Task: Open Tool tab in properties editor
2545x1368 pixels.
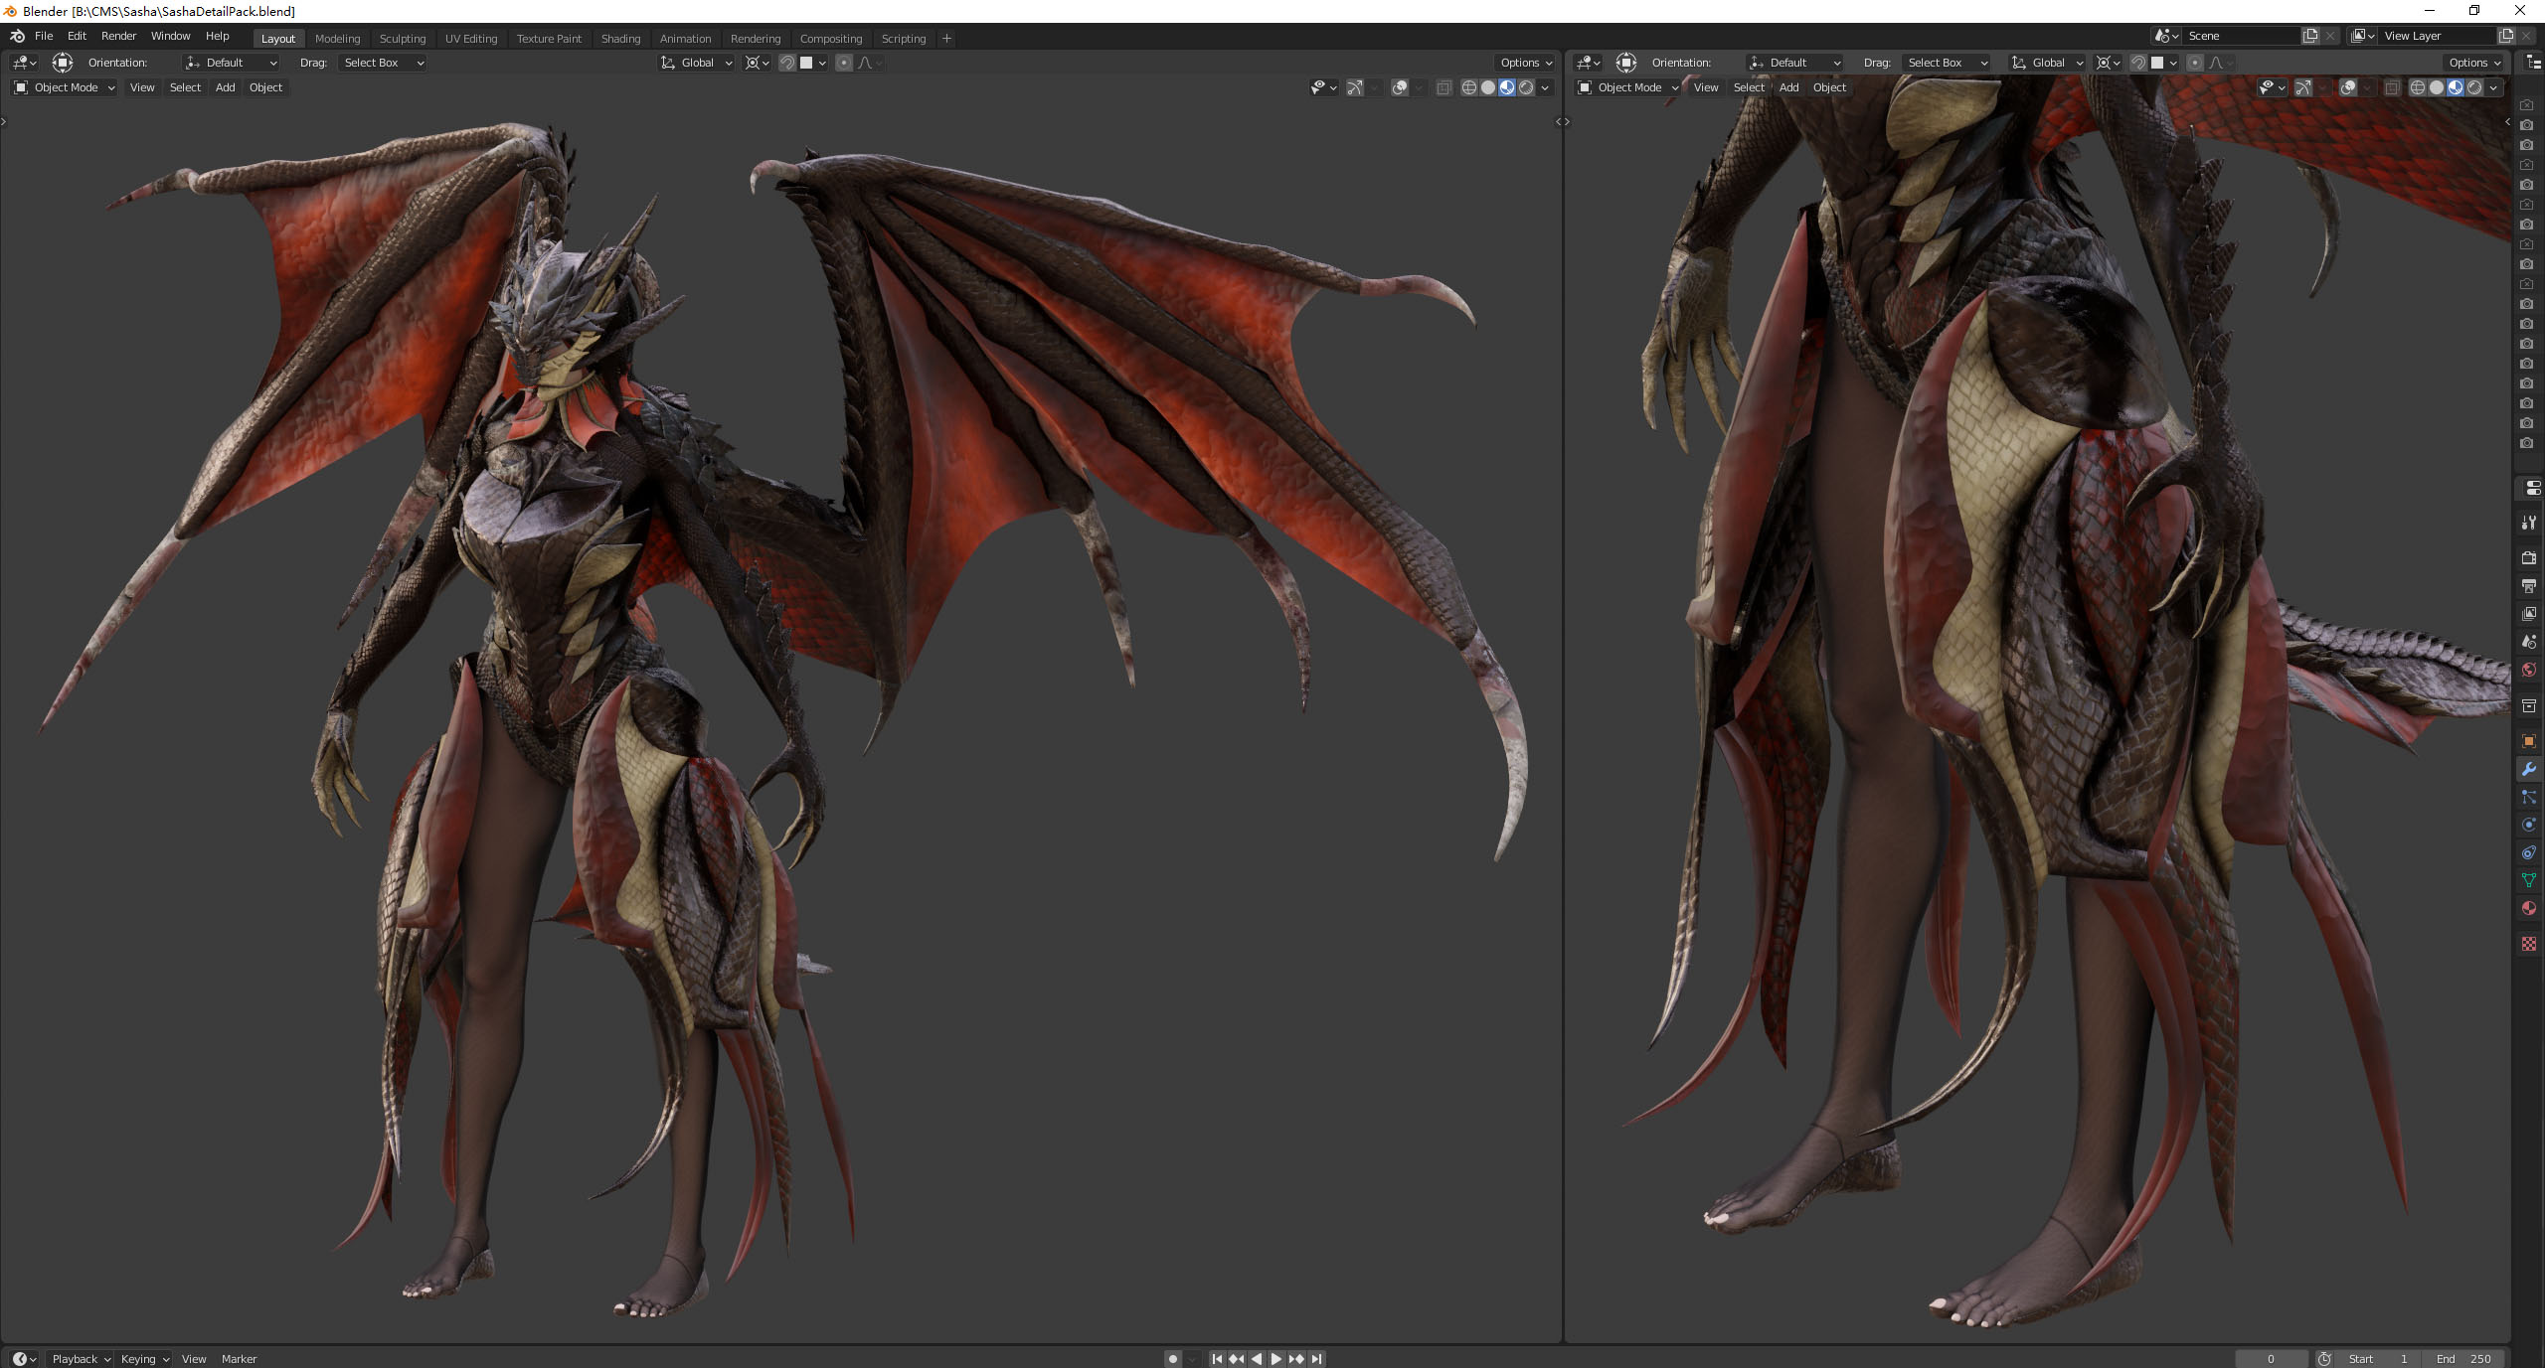Action: [x=2529, y=523]
